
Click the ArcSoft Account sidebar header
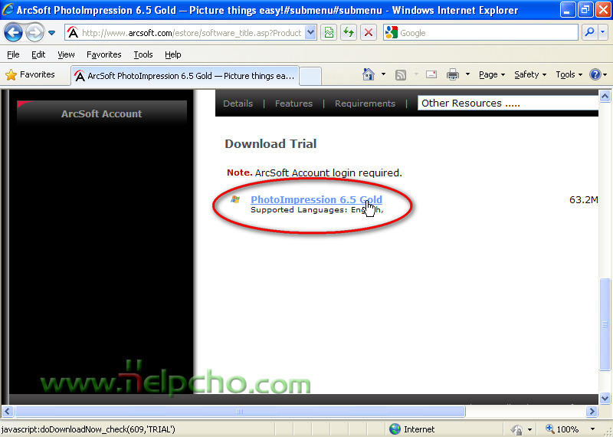point(102,113)
